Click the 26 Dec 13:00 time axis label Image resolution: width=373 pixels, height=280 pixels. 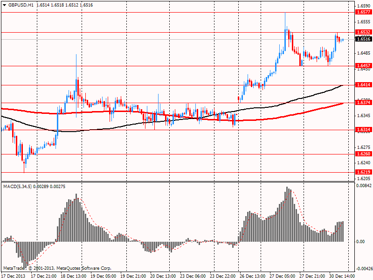click(253, 276)
